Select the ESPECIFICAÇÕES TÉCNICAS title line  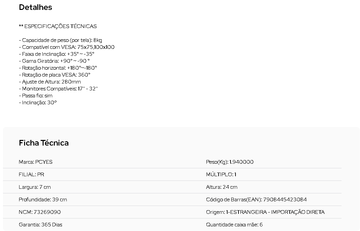[57, 26]
